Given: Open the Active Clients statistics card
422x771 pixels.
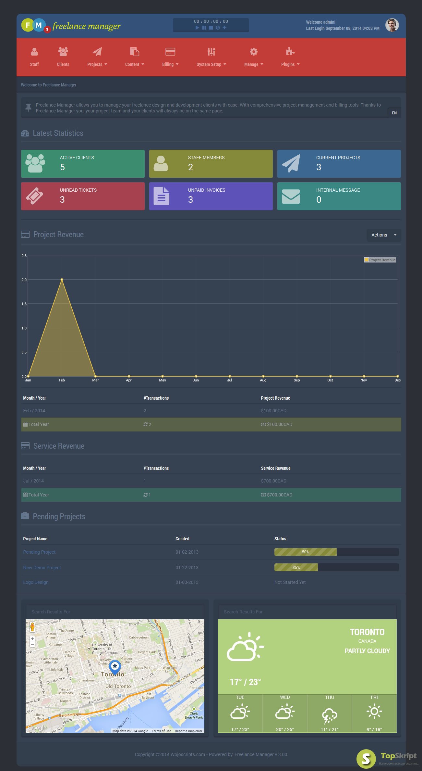Looking at the screenshot, I should point(83,164).
